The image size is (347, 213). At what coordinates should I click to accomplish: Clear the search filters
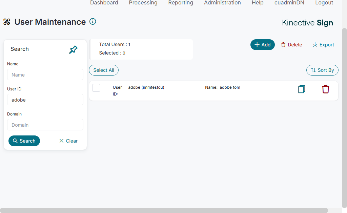68,141
